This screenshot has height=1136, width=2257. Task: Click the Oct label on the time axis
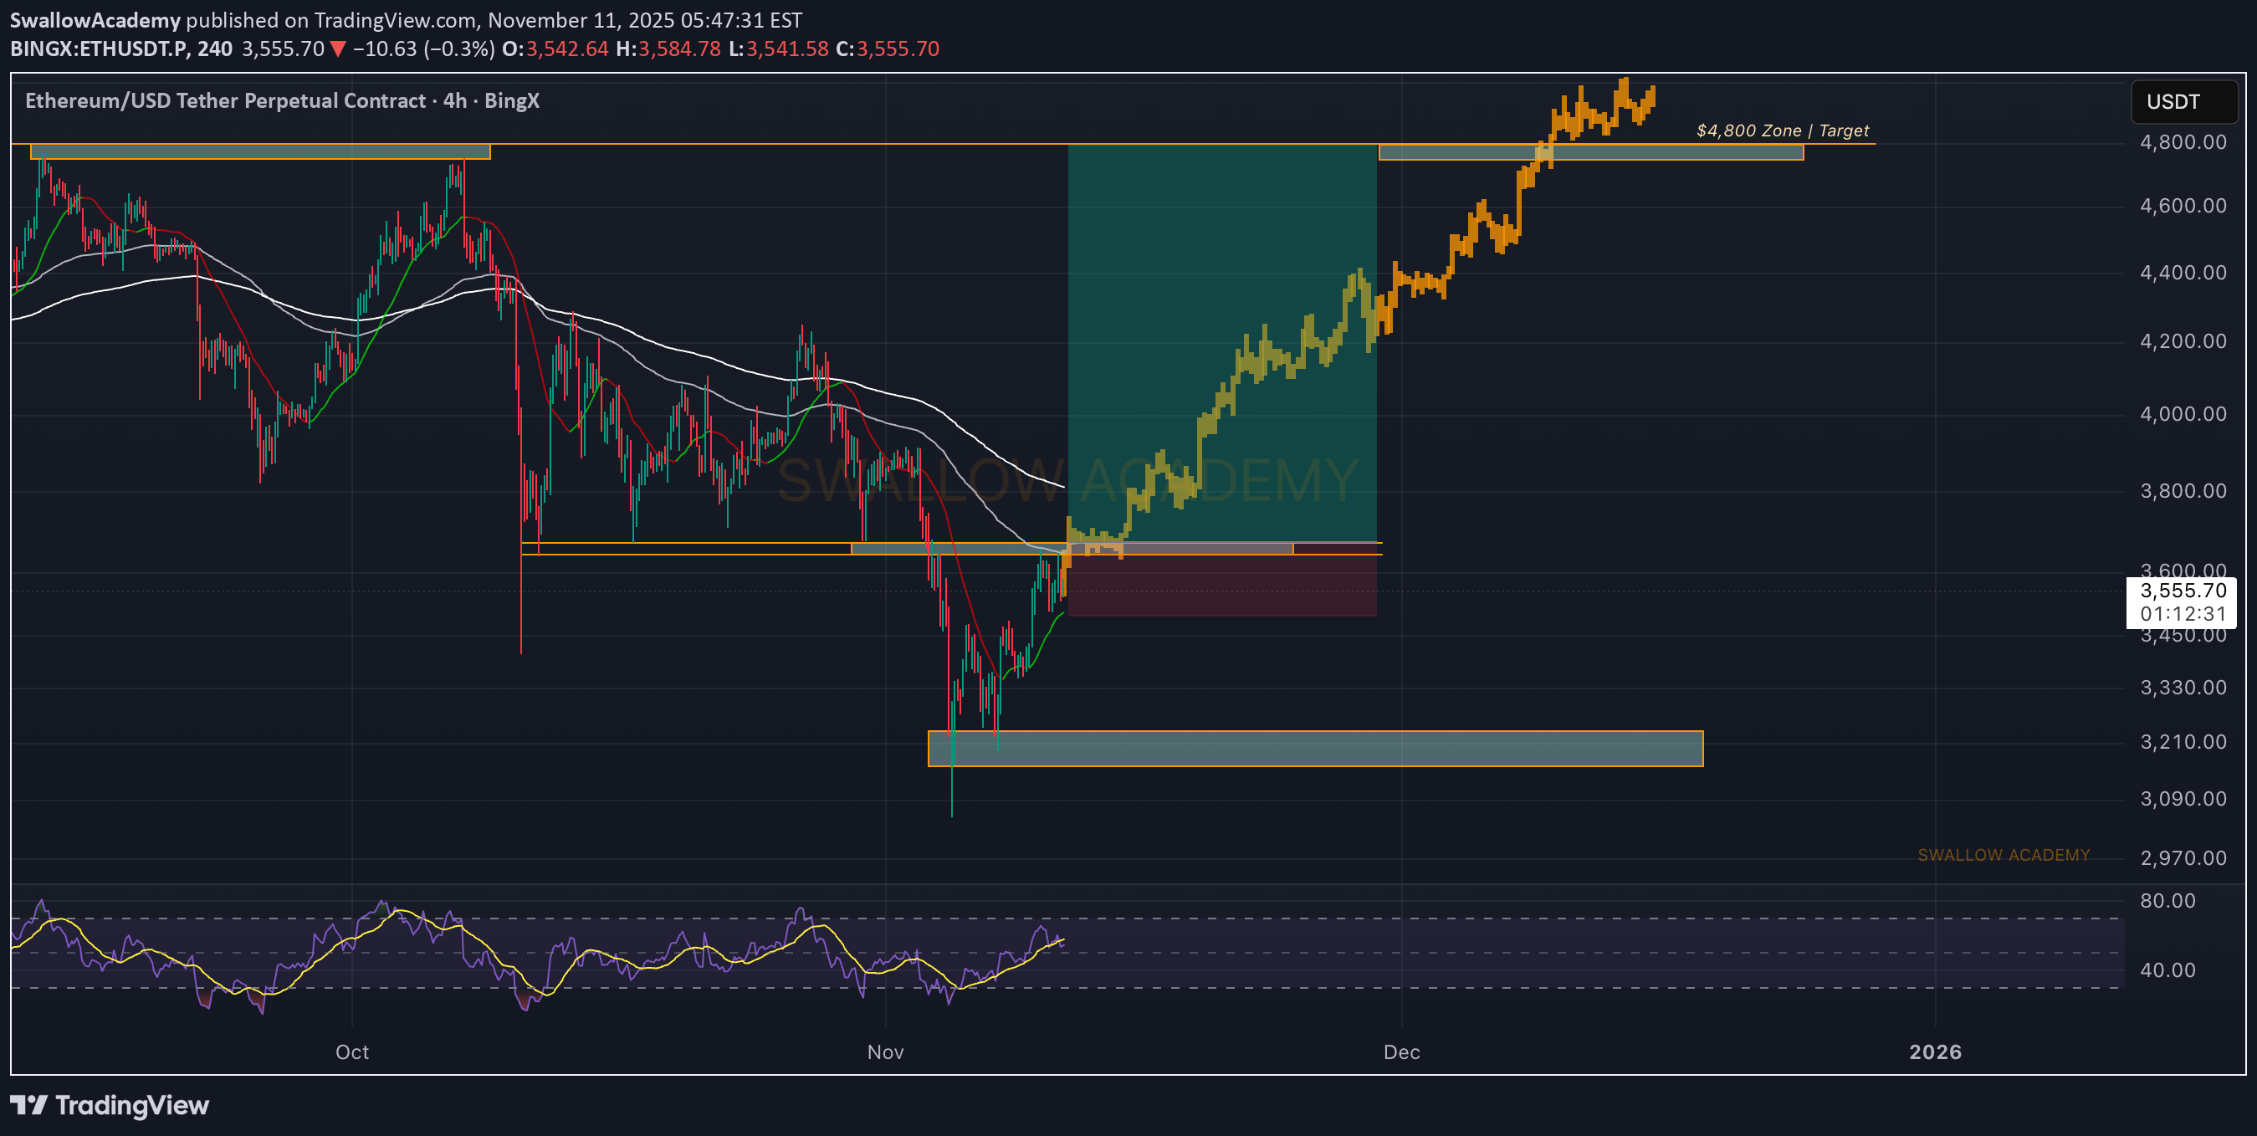point(352,1052)
